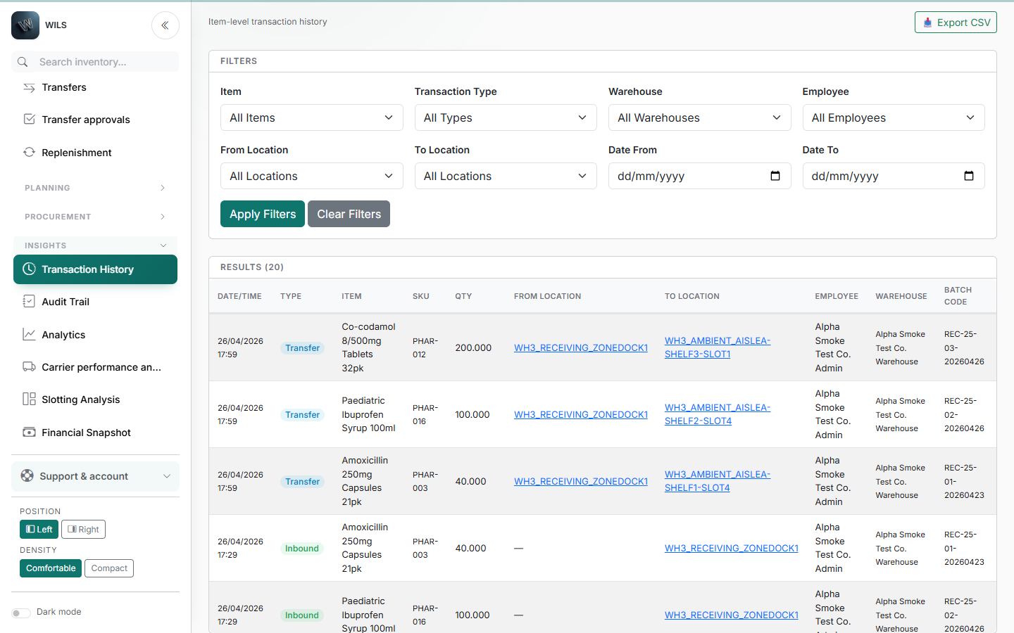Open the Warehouse filter dropdown
1014x633 pixels.
click(x=699, y=117)
